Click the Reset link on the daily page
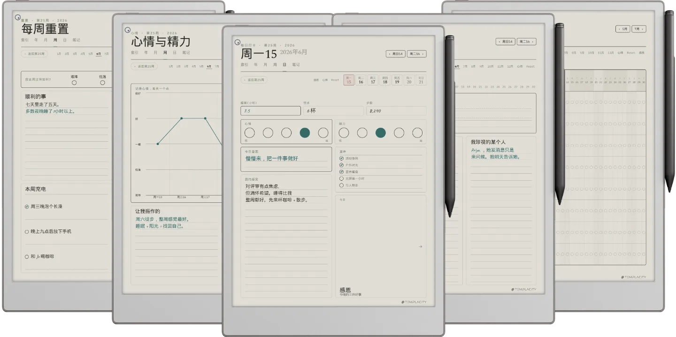The height and width of the screenshot is (337, 676). (x=335, y=80)
